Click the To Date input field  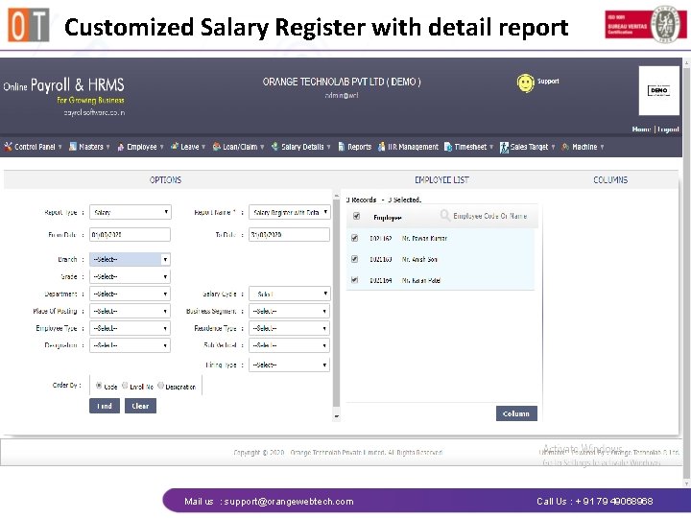point(289,234)
